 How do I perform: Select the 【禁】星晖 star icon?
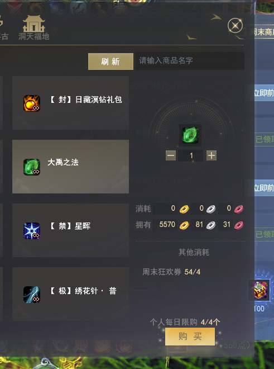click(32, 230)
